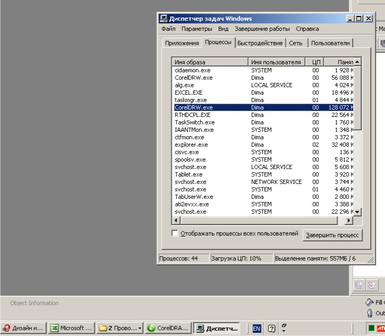Click the Fill paint bucket icon in CorelDRAW

click(369, 302)
